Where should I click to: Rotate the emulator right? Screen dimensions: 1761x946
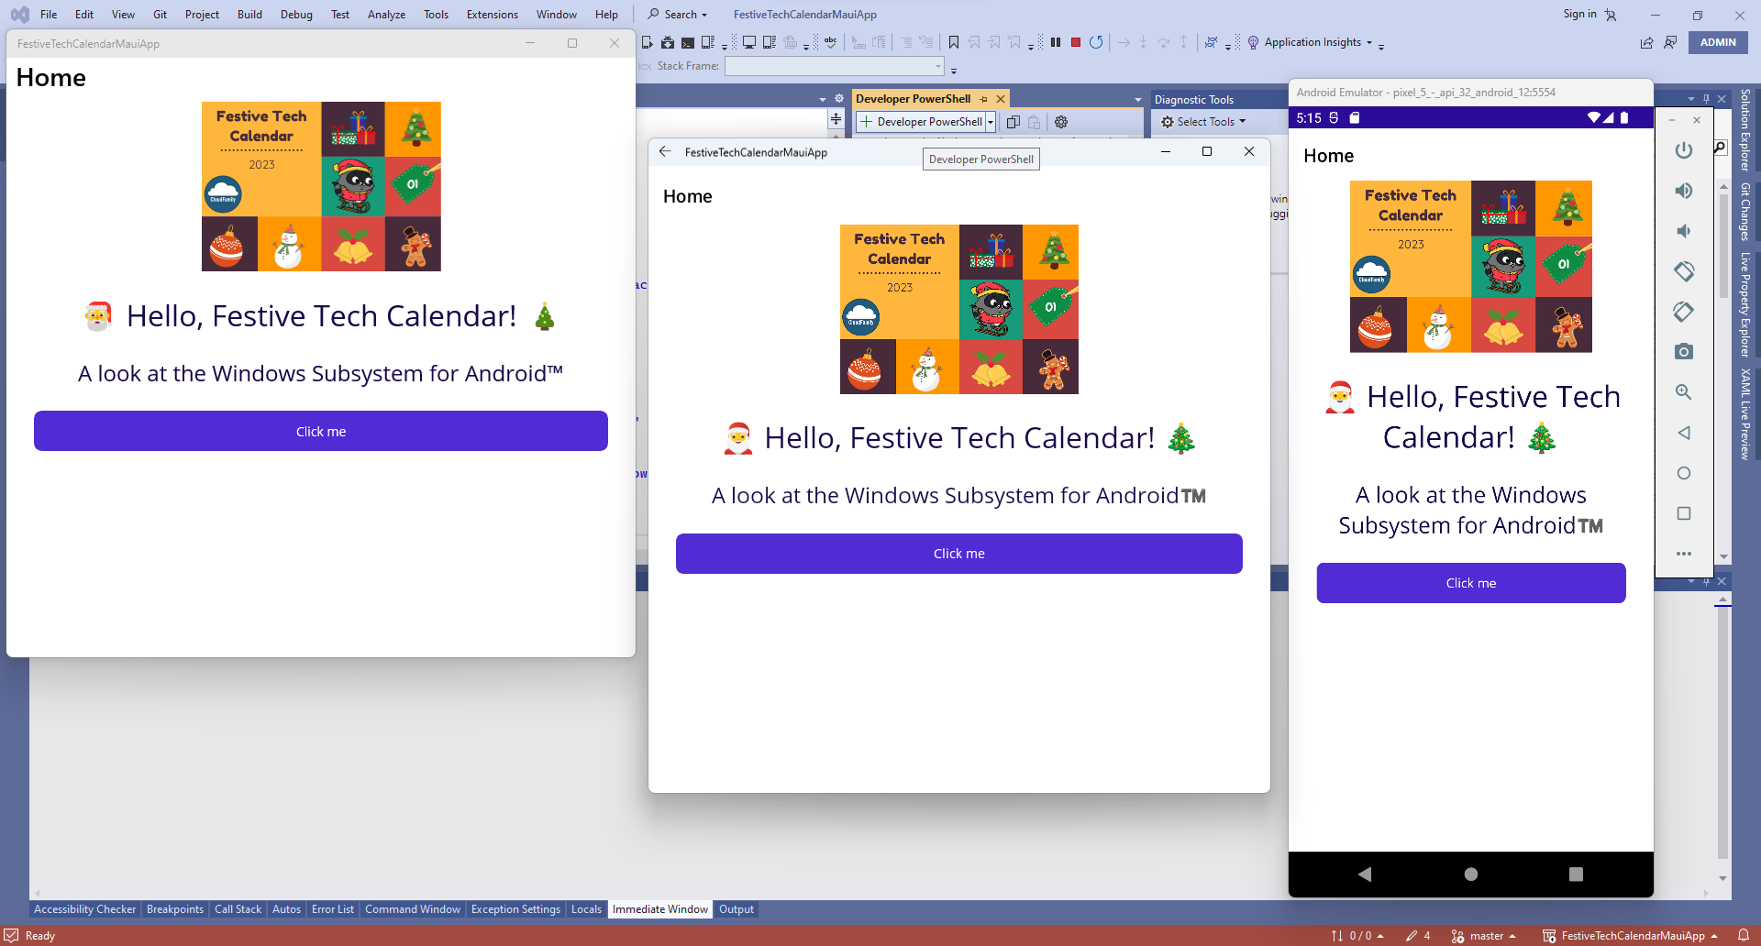(x=1684, y=312)
